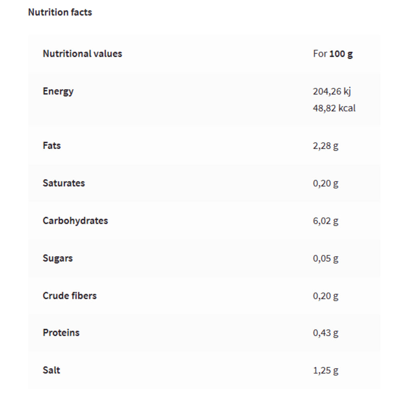This screenshot has width=402, height=402.
Task: Click the 1,25 g salt value
Action: [x=326, y=370]
